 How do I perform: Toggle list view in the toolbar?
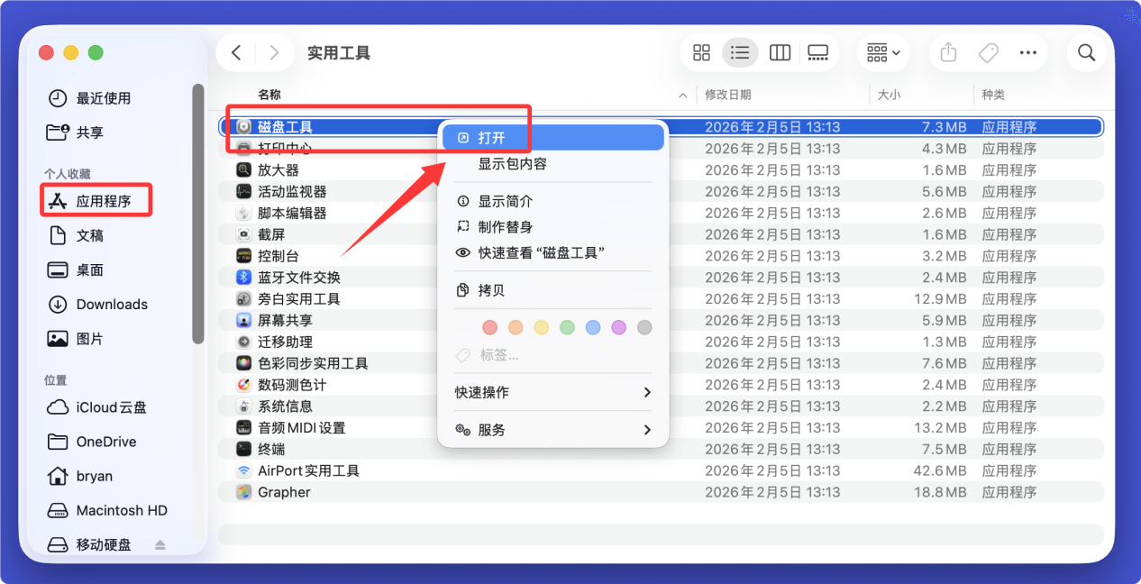pyautogui.click(x=740, y=52)
